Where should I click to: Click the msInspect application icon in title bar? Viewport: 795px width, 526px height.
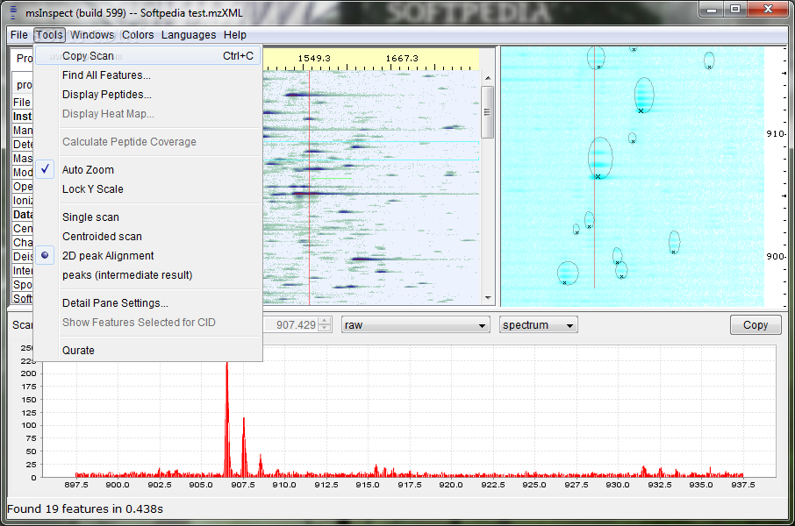pos(13,12)
